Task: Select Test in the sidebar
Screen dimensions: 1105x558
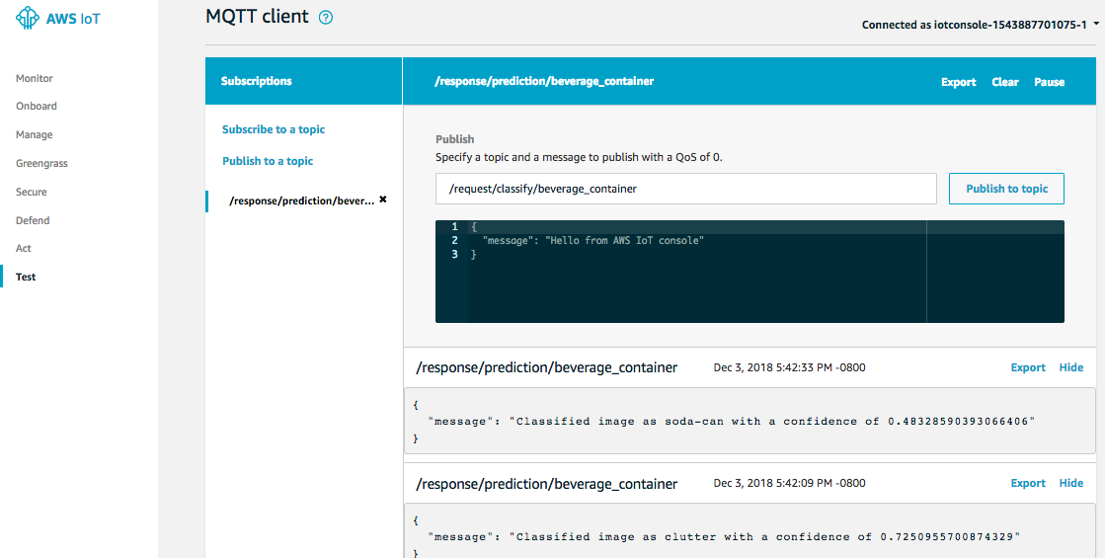Action: (x=26, y=277)
